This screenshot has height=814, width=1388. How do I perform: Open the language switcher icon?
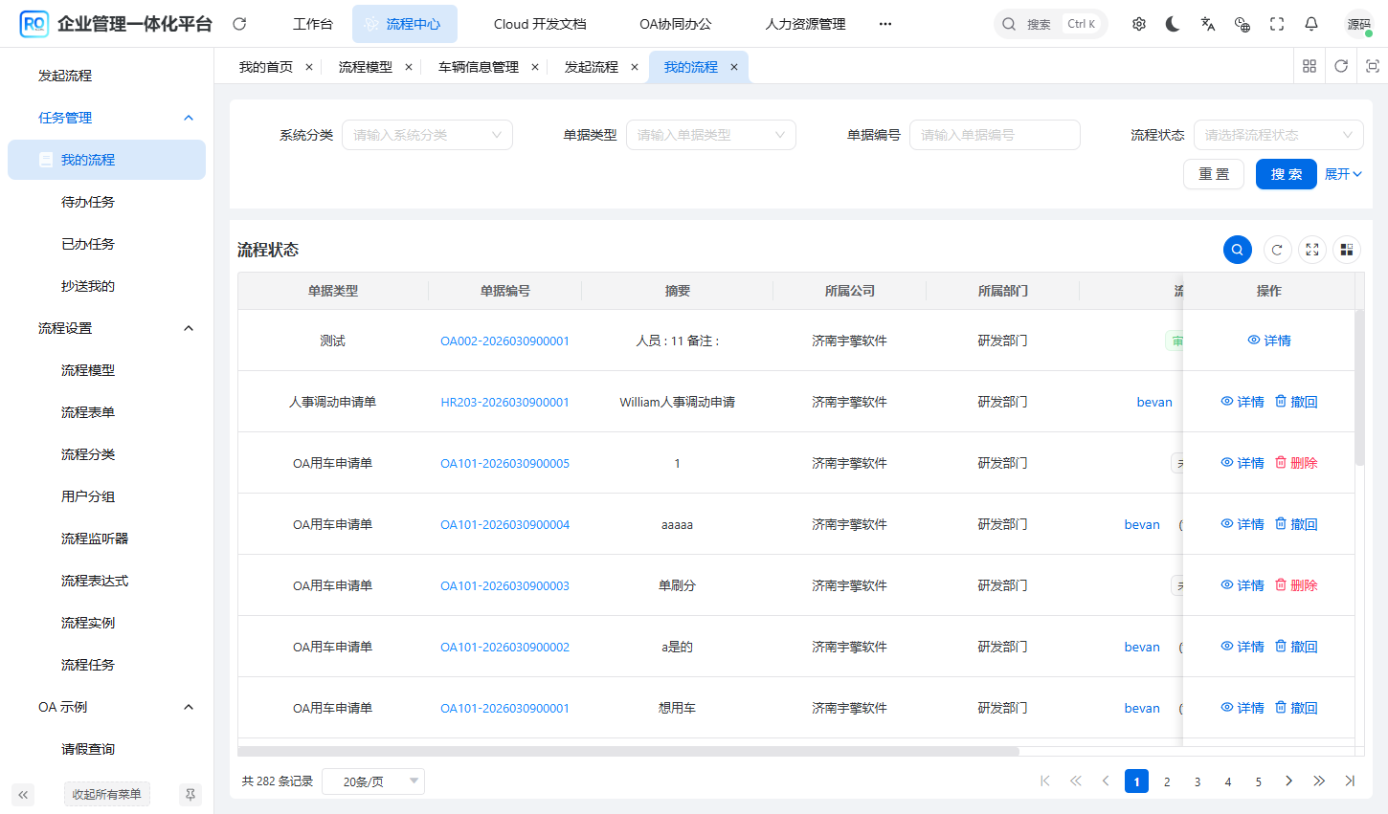coord(1207,24)
